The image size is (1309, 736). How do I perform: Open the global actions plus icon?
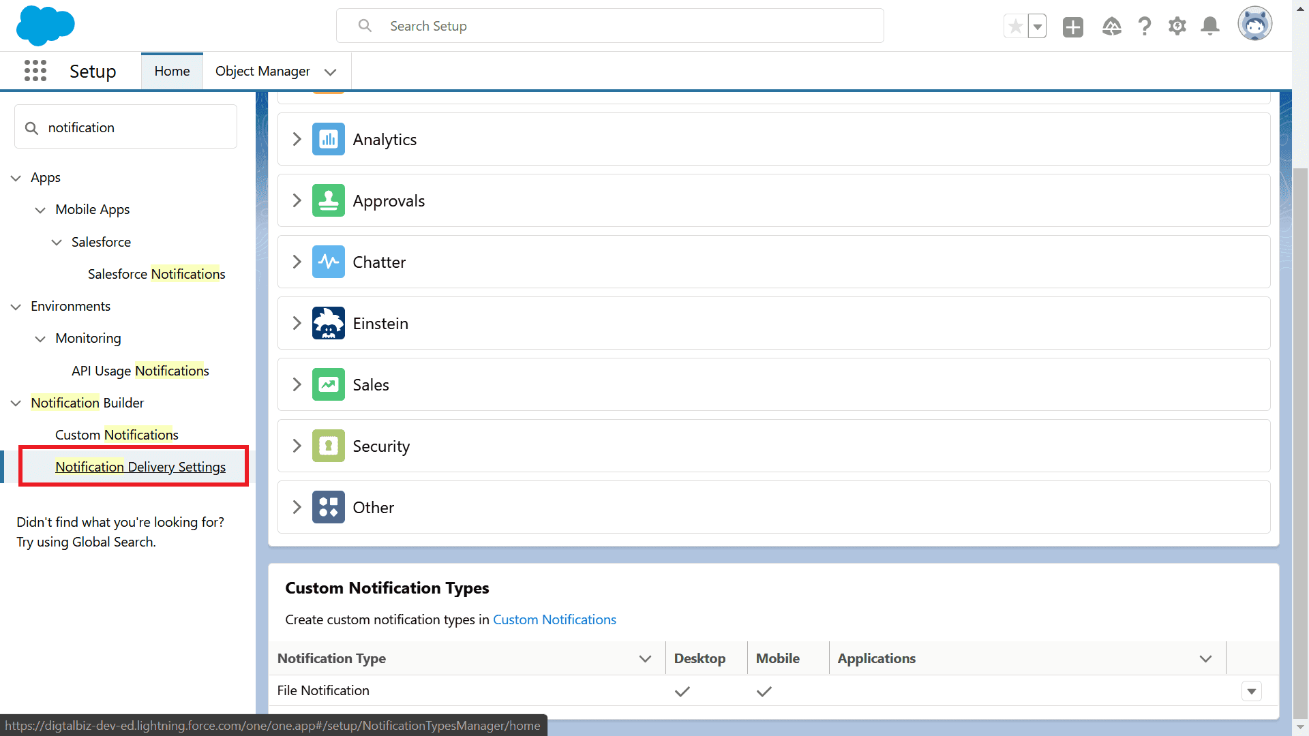click(x=1073, y=27)
